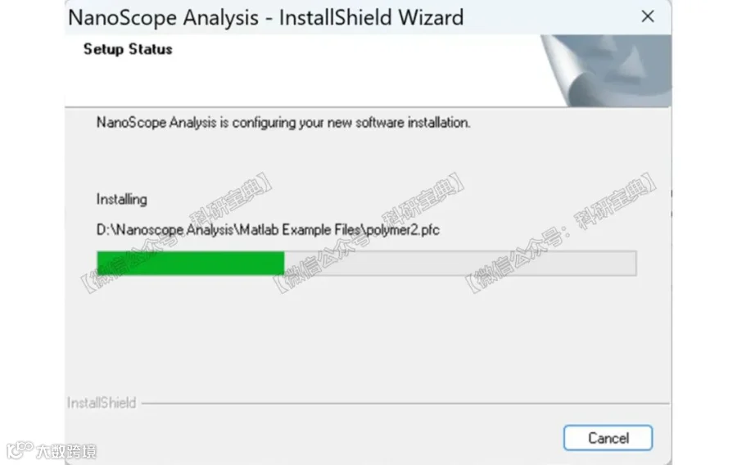This screenshot has width=737, height=465.
Task: Click the cloud logo icon in bottom-left watermark
Action: point(20,449)
